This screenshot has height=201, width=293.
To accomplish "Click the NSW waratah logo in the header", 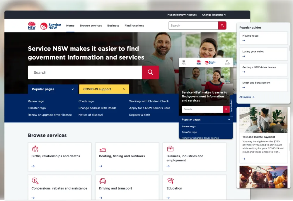I will [x=32, y=25].
